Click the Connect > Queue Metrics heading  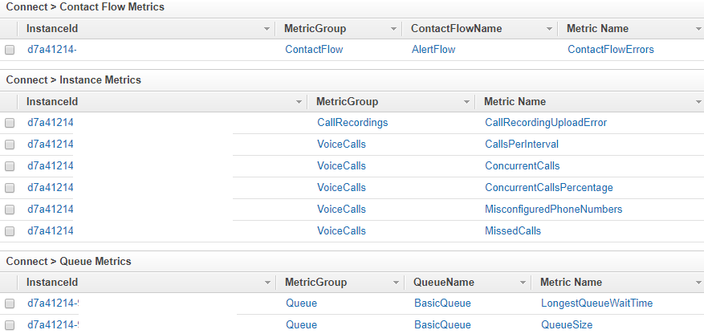(68, 261)
